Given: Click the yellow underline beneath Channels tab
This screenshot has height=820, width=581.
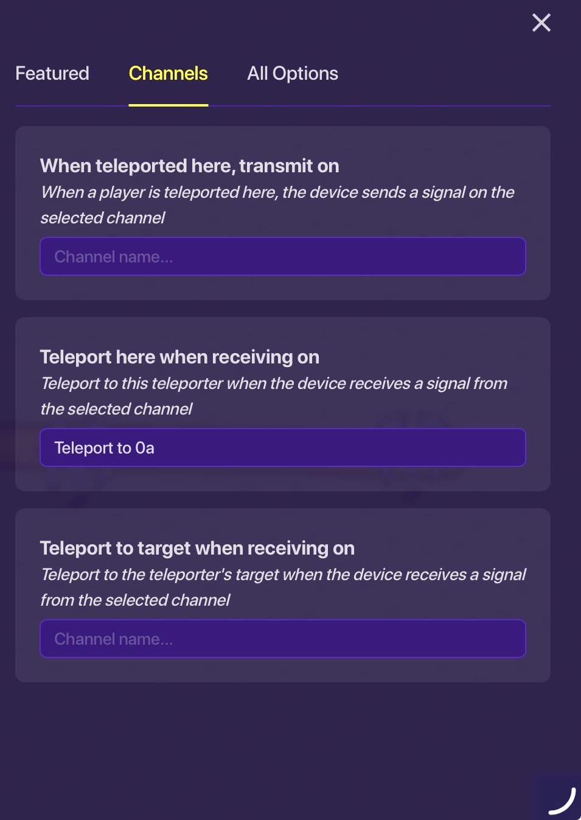Looking at the screenshot, I should pos(169,105).
